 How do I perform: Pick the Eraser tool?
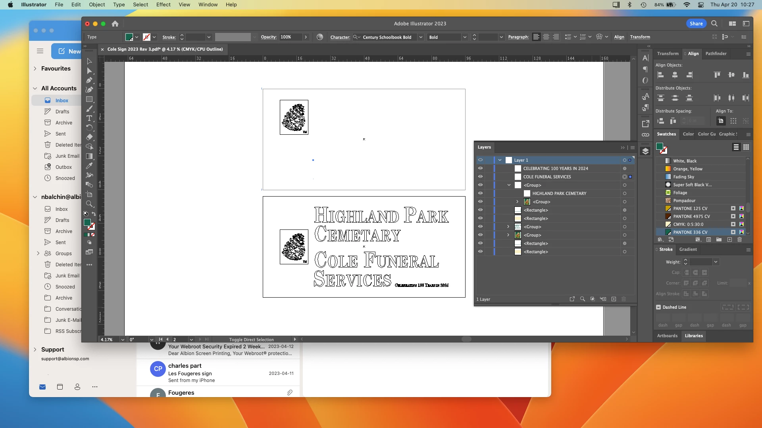pos(89,137)
